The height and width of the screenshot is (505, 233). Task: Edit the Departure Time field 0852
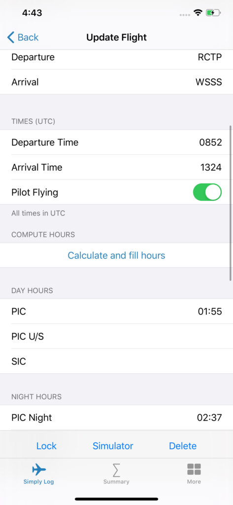point(116,143)
